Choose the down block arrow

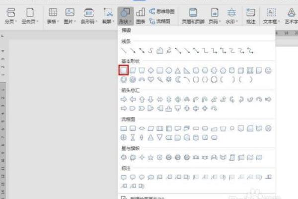point(150,99)
